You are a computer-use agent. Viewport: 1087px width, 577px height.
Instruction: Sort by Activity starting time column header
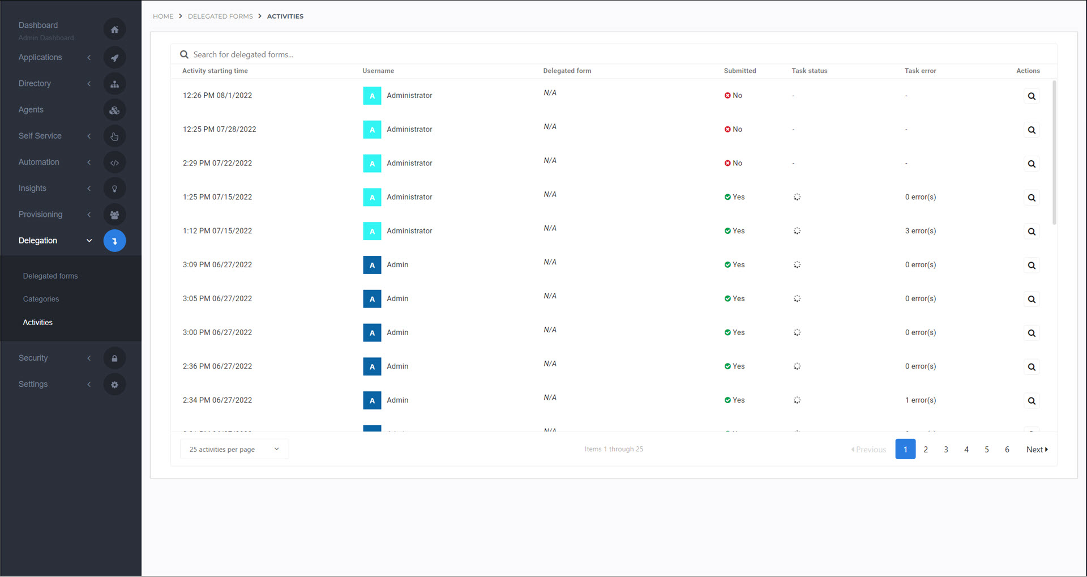[215, 71]
